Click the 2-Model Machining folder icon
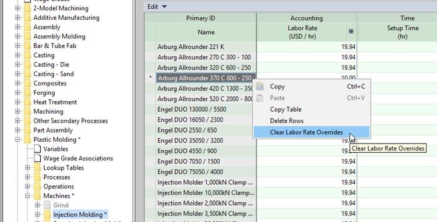 (27, 8)
